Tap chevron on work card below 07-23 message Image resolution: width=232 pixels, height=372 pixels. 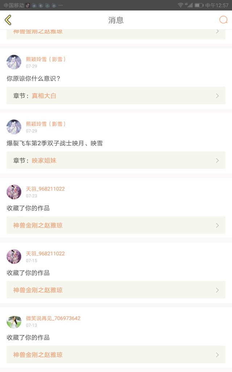[217, 226]
